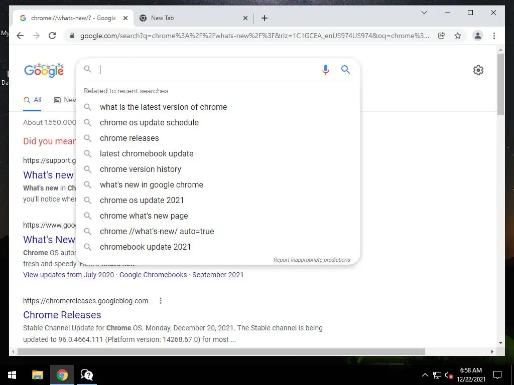Click inside the Google search input field
This screenshot has width=514, height=385.
click(208, 69)
